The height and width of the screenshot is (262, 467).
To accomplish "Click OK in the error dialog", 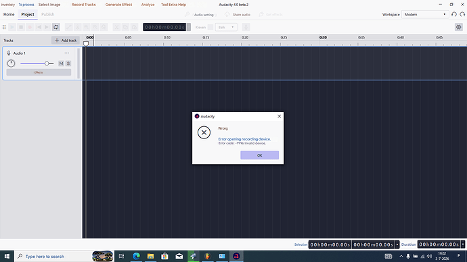I will [x=259, y=155].
